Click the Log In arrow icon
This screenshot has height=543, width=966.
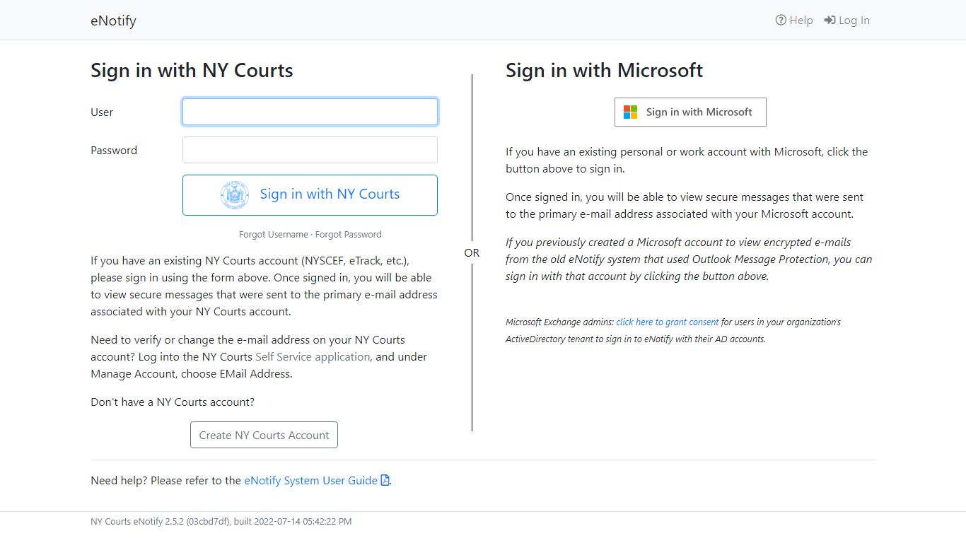pyautogui.click(x=830, y=20)
